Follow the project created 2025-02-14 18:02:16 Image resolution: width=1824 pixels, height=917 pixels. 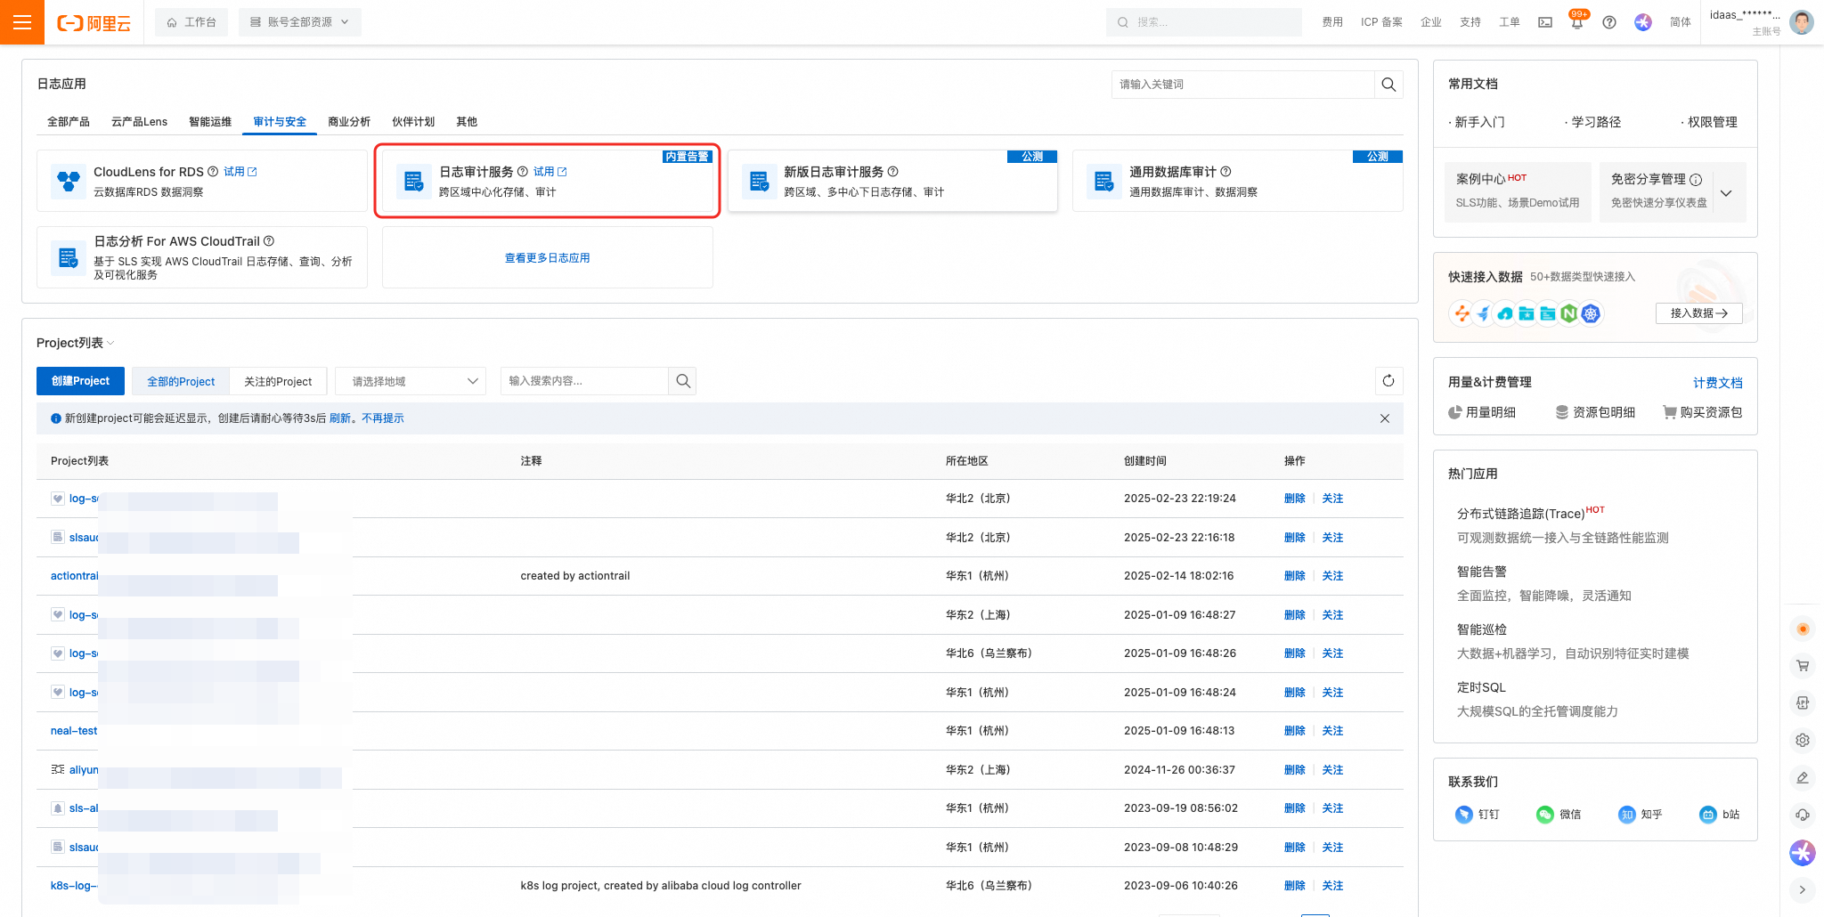pyautogui.click(x=1332, y=576)
